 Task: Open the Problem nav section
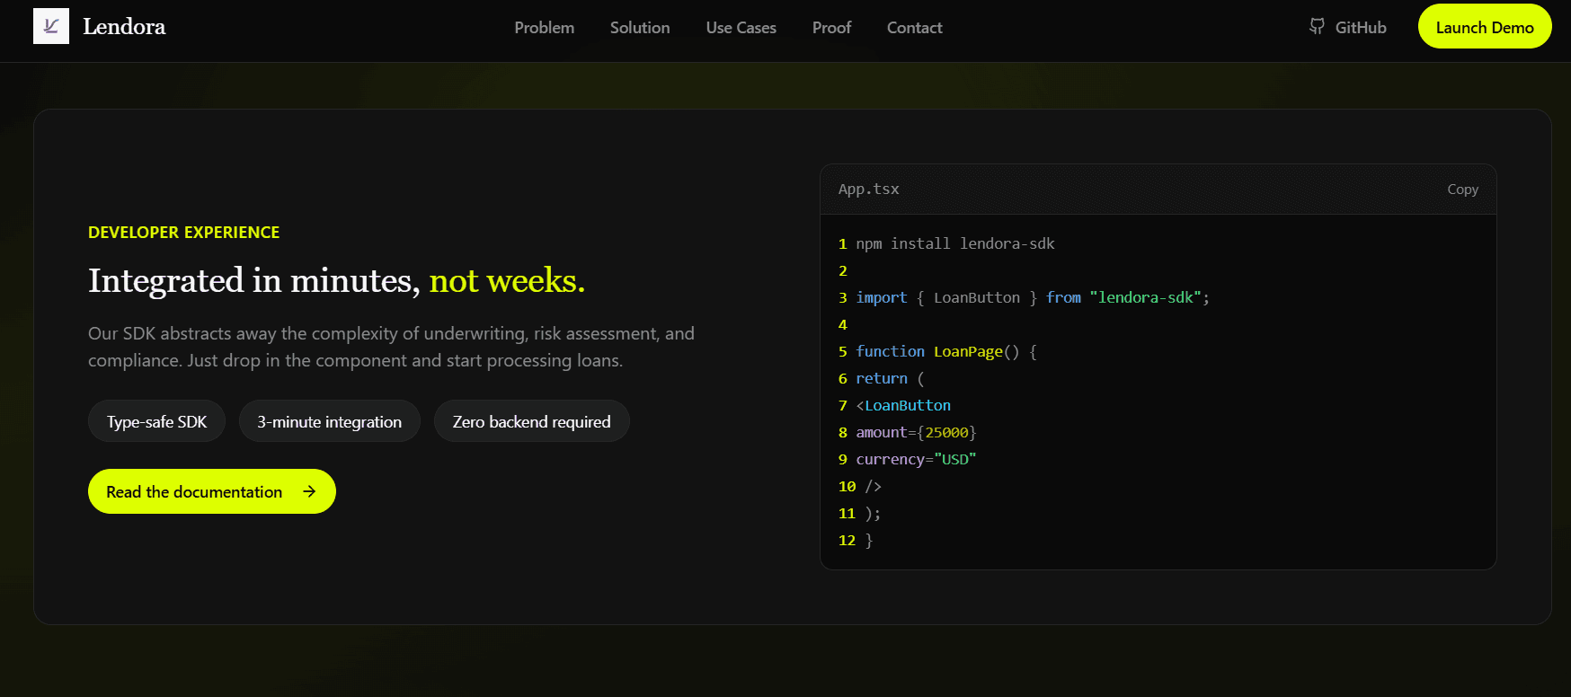click(544, 28)
